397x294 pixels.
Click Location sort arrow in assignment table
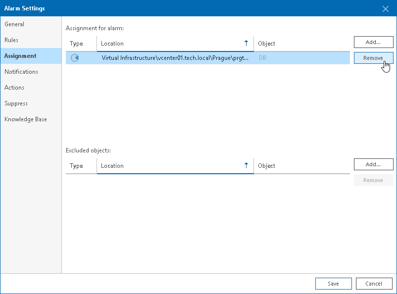coord(246,43)
